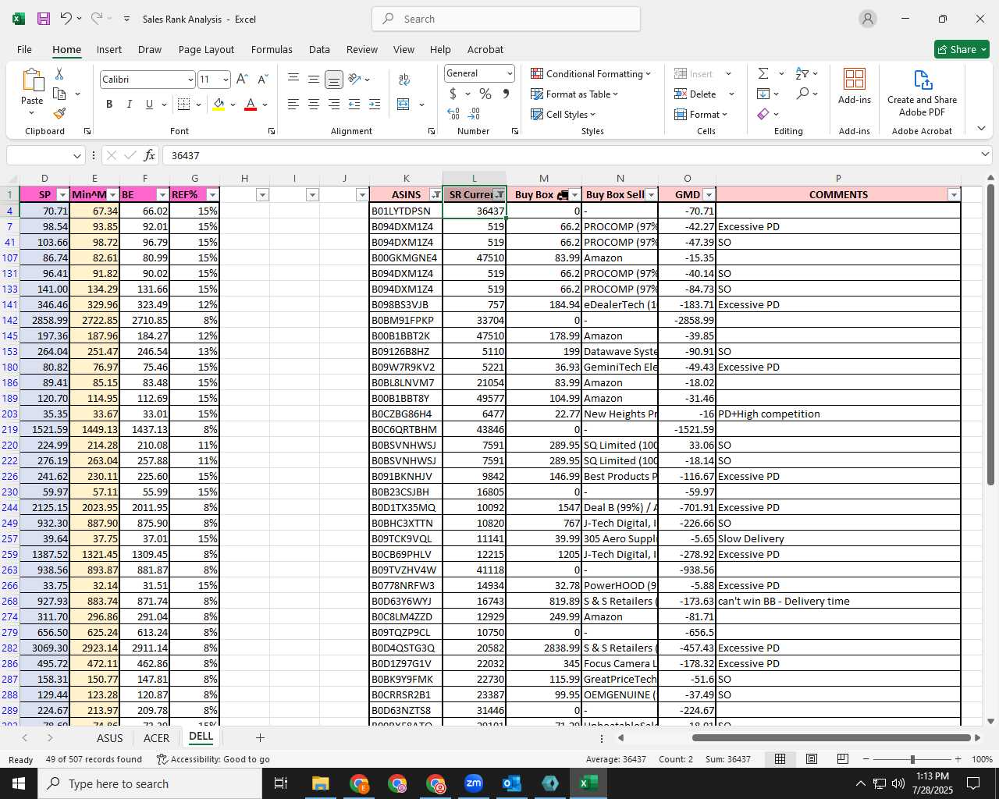Click the Cut scissors icon
999x799 pixels.
pyautogui.click(x=59, y=74)
